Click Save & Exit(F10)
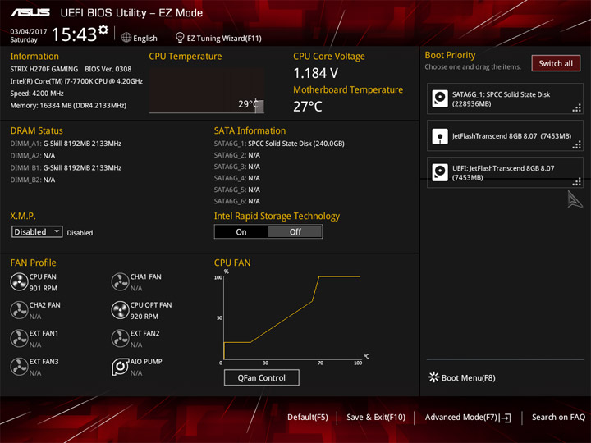Image resolution: width=591 pixels, height=443 pixels. point(376,417)
